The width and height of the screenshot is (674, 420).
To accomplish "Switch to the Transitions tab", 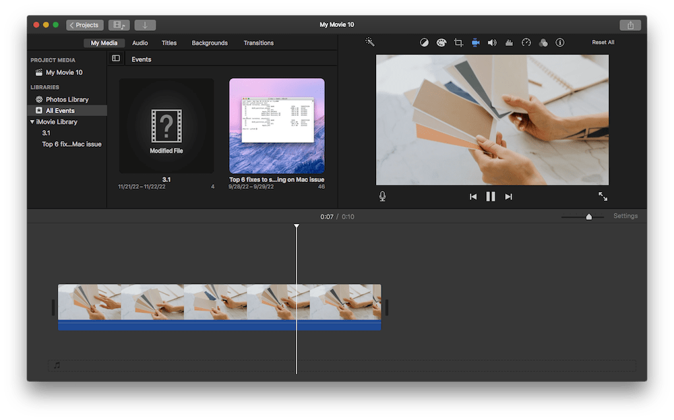I will coord(258,43).
